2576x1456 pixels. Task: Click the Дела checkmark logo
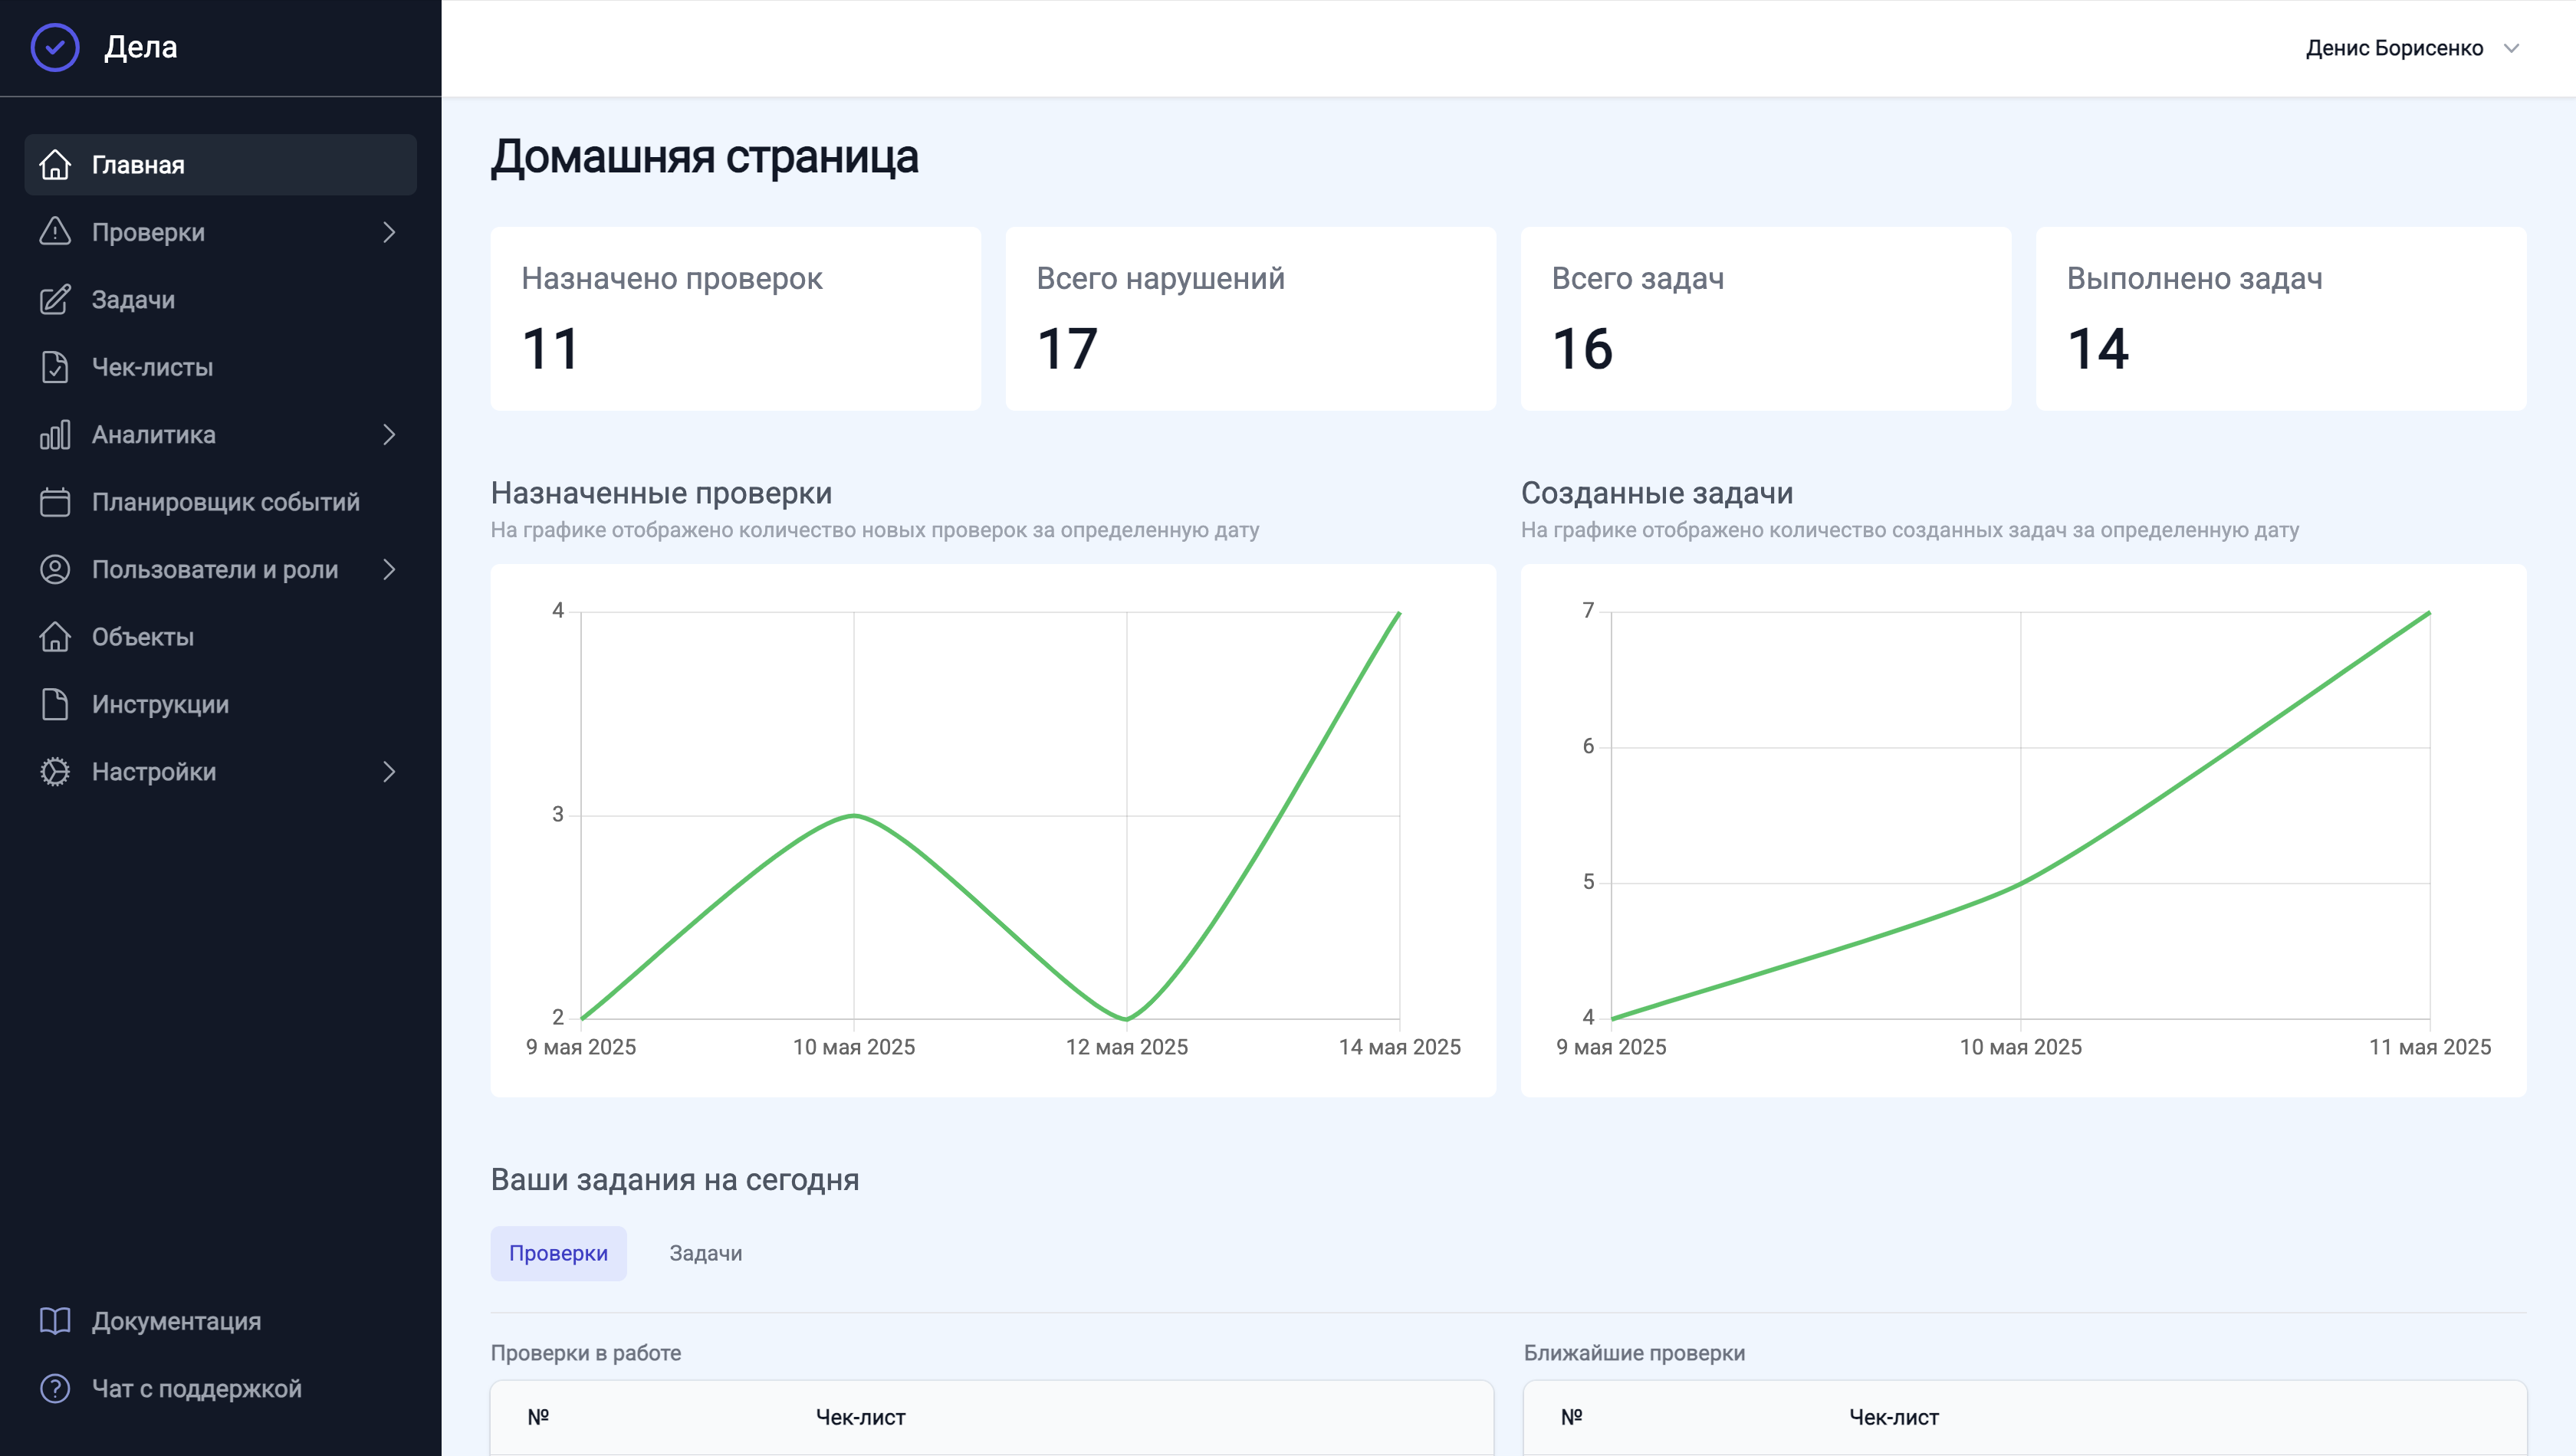click(55, 46)
